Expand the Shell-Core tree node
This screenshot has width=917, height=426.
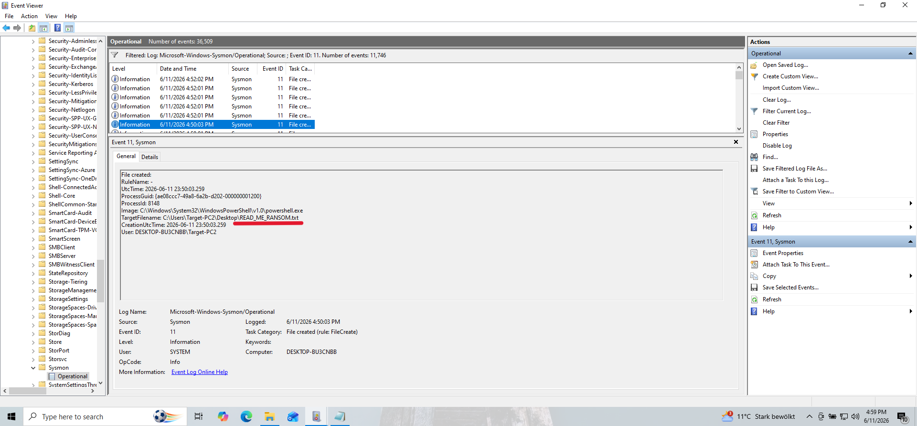point(33,196)
